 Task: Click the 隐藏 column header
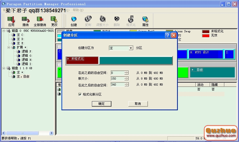point(217,85)
